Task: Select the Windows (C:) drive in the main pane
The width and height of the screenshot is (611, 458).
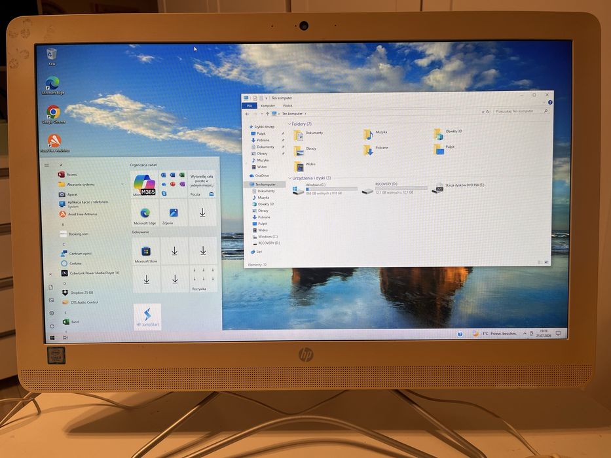Action: click(325, 189)
